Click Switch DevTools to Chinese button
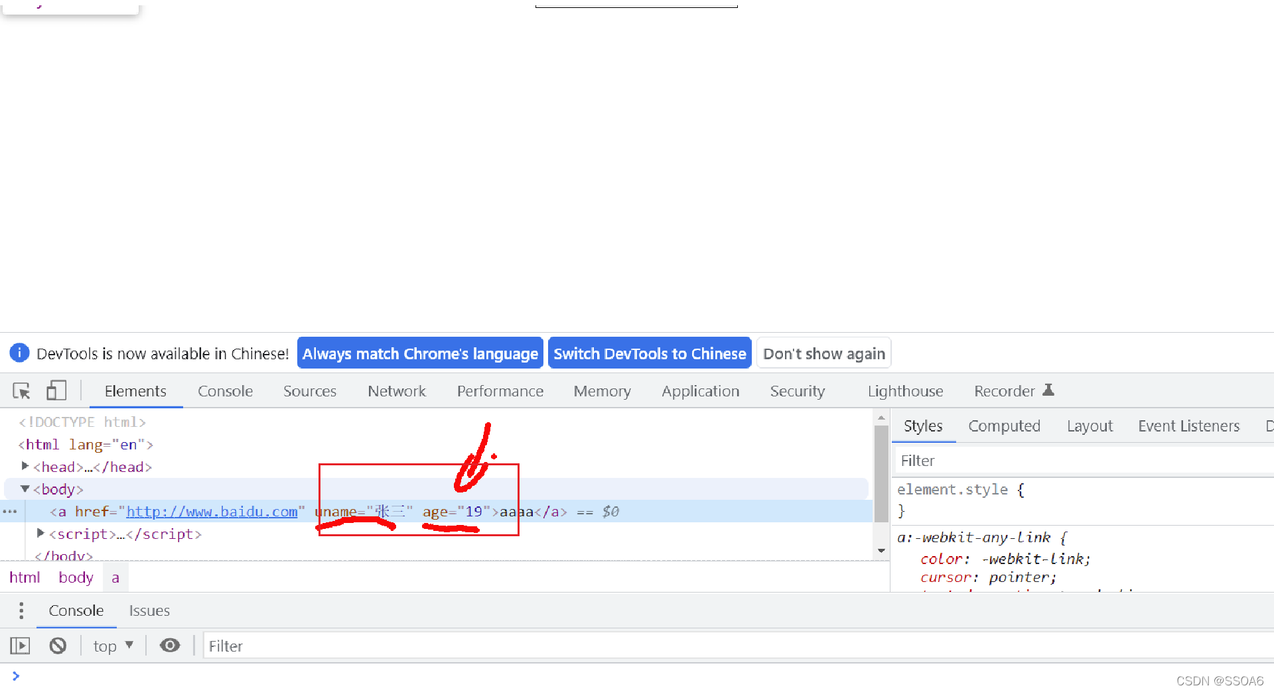Image resolution: width=1274 pixels, height=692 pixels. tap(650, 353)
